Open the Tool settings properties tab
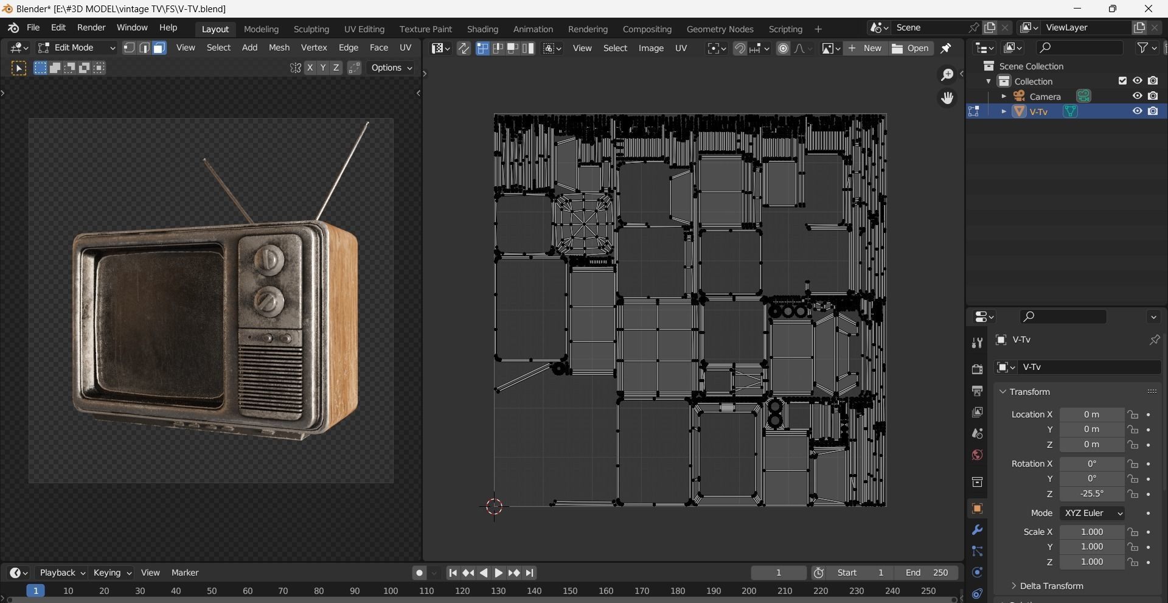 [977, 343]
